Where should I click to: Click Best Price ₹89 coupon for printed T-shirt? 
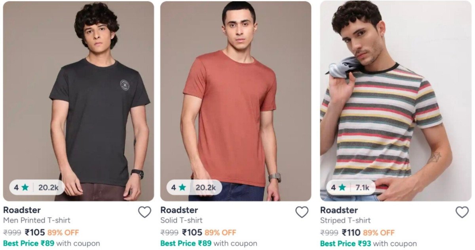coord(51,243)
